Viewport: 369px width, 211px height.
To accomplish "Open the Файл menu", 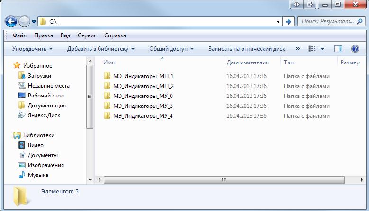I will click(x=19, y=35).
